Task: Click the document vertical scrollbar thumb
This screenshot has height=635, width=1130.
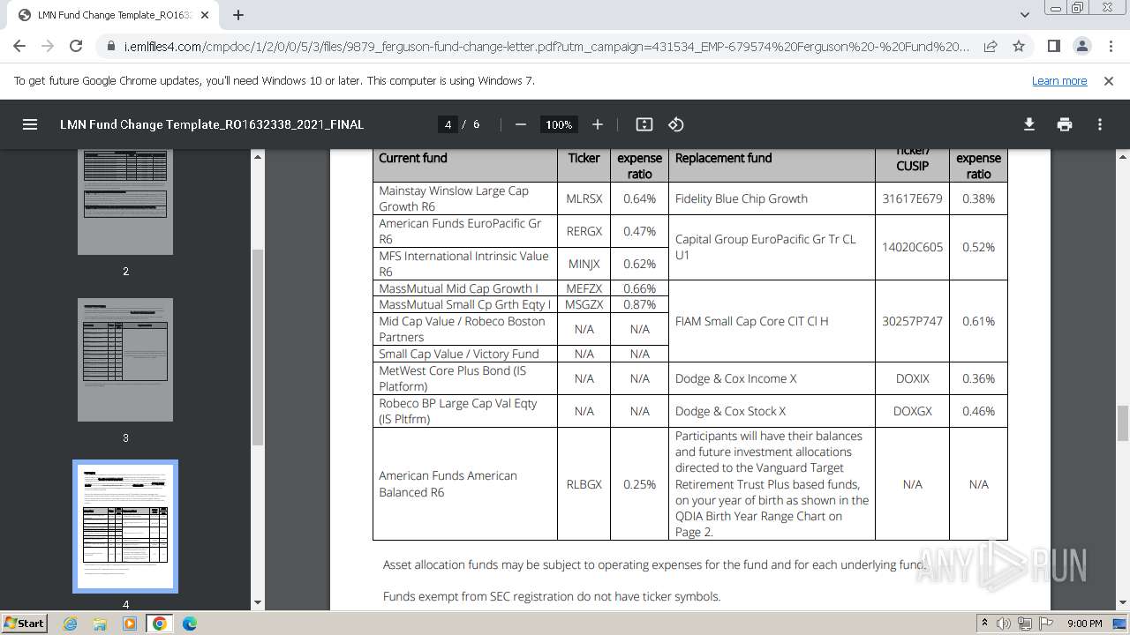Action: 1123,423
